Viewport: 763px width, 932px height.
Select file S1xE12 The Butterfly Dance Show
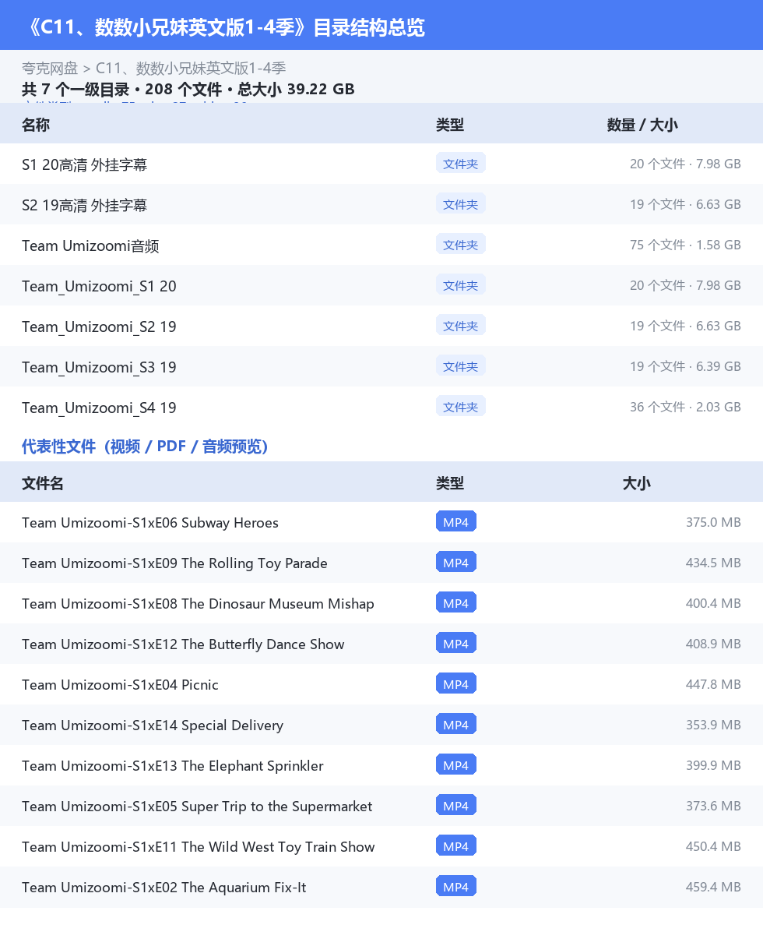click(x=381, y=644)
